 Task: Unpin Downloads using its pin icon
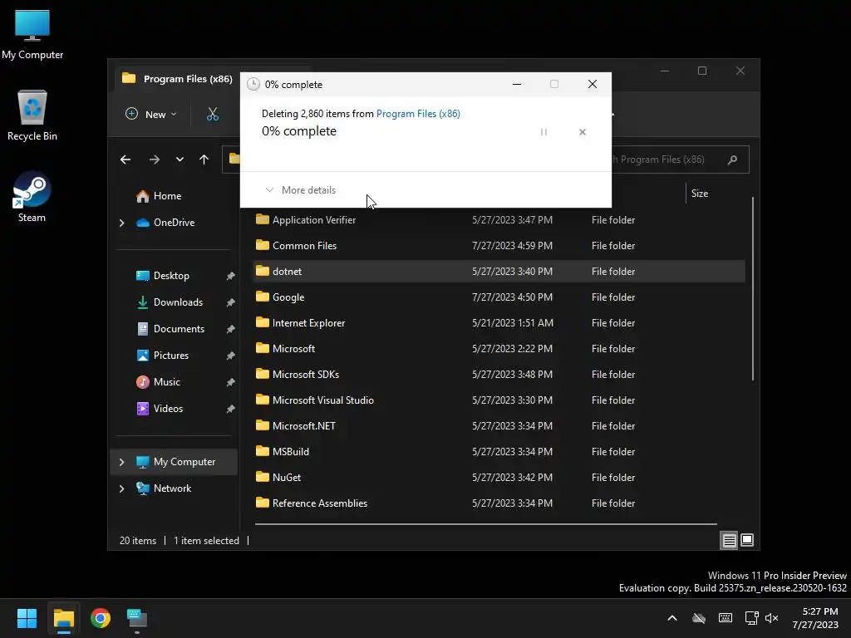click(x=231, y=302)
